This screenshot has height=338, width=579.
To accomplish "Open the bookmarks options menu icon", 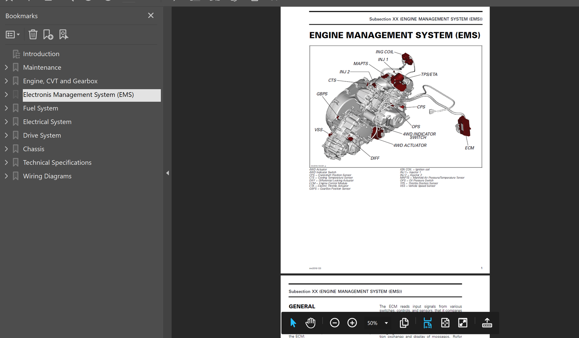I will (13, 34).
